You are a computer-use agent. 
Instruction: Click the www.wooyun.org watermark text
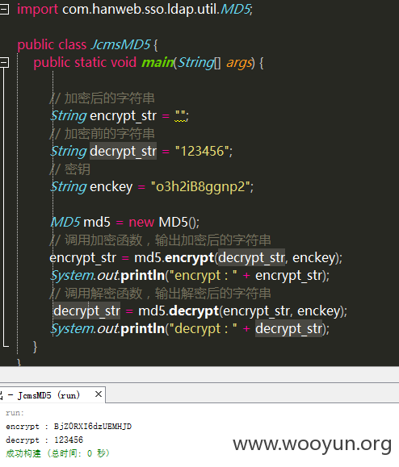[313, 444]
